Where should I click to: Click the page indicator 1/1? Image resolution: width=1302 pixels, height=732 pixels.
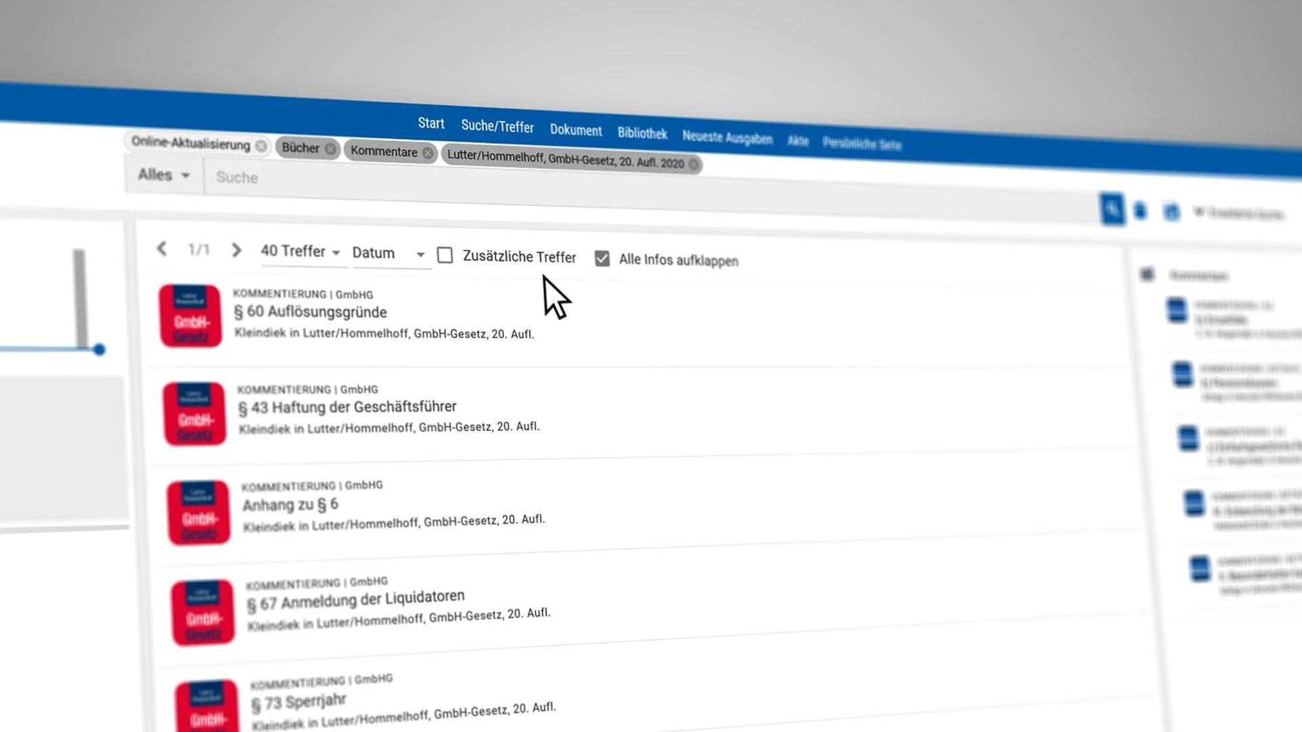(x=199, y=249)
